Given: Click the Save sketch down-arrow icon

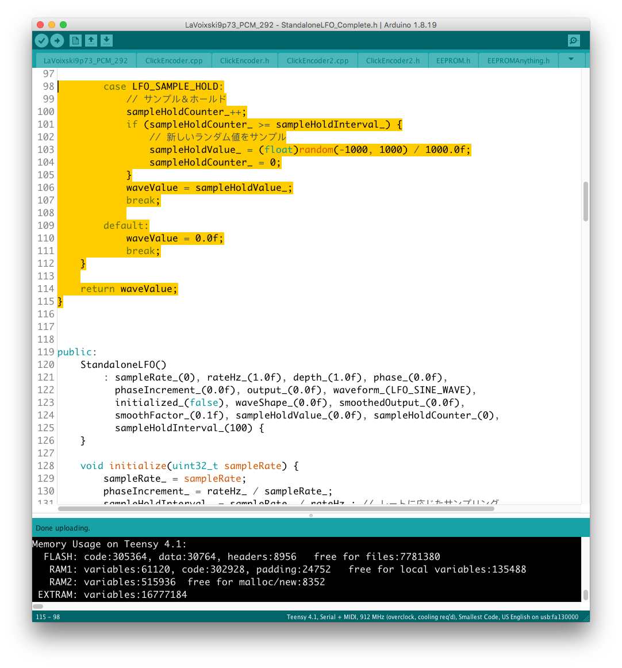Looking at the screenshot, I should 106,40.
